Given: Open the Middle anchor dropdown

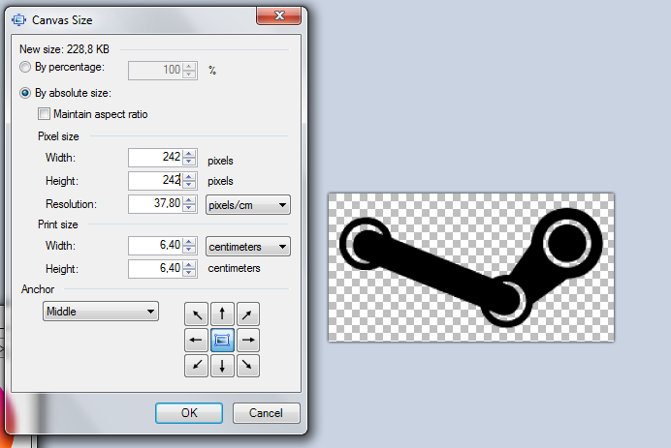Looking at the screenshot, I should [101, 312].
